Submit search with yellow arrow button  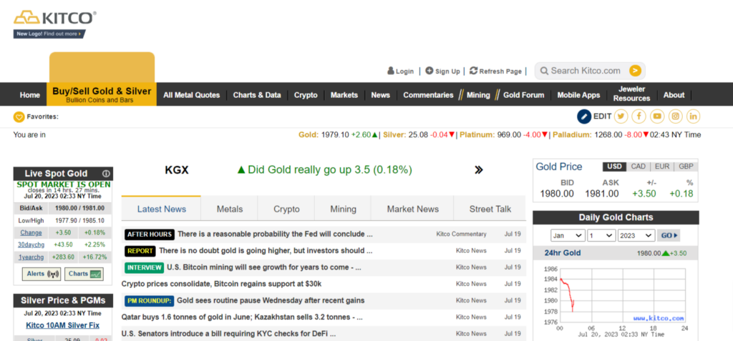pyautogui.click(x=635, y=71)
